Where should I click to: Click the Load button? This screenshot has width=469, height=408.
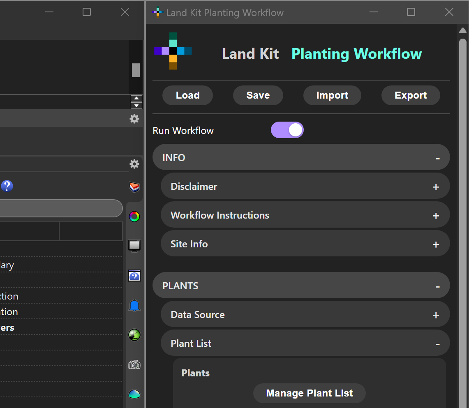187,95
